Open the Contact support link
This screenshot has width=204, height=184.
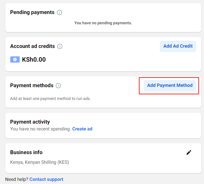pos(46,179)
